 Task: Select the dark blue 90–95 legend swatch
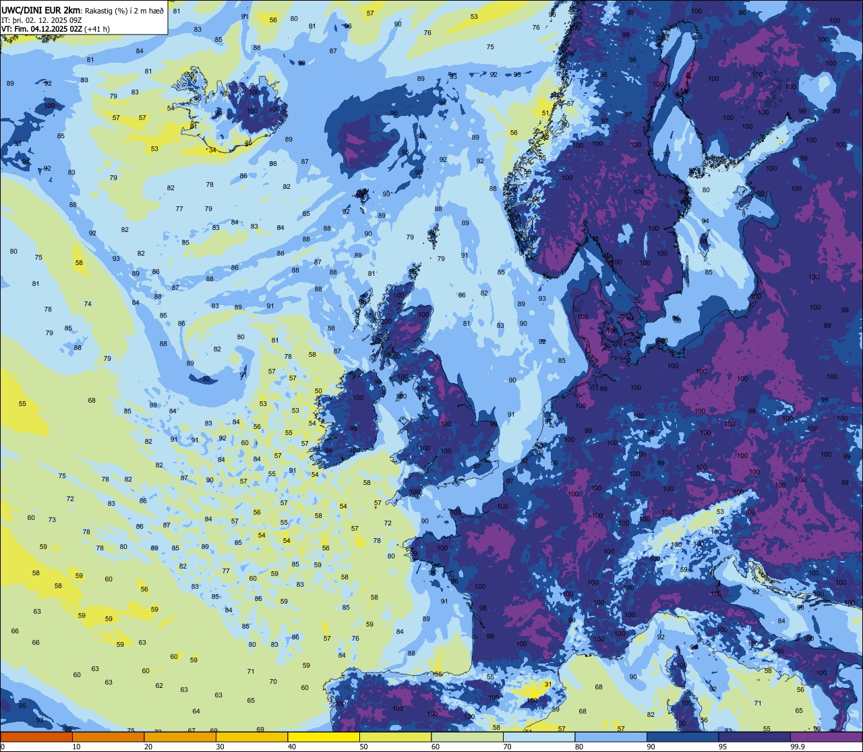pyautogui.click(x=683, y=737)
